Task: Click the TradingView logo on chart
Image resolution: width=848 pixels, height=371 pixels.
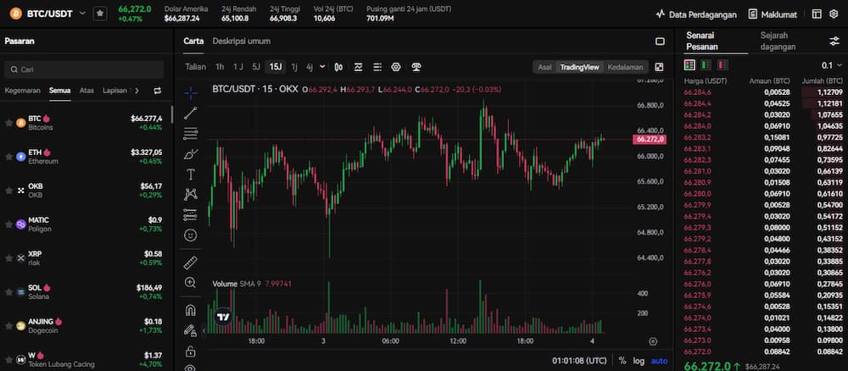Action: tap(223, 317)
